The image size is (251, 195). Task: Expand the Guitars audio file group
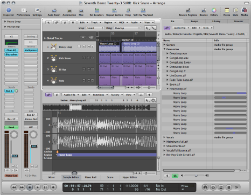tap(164, 45)
